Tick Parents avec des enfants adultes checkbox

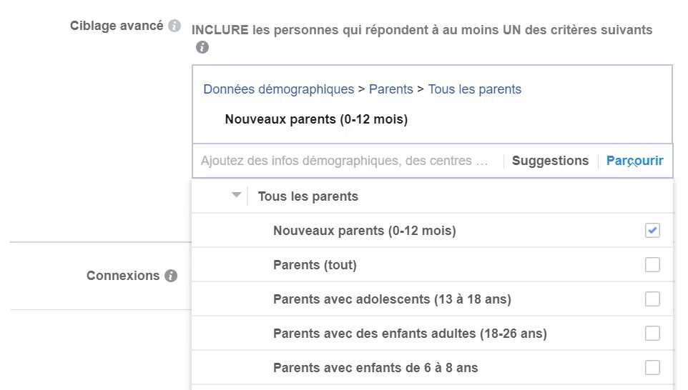(652, 334)
